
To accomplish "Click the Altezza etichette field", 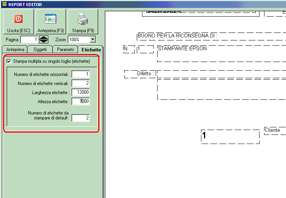I will coord(80,101).
